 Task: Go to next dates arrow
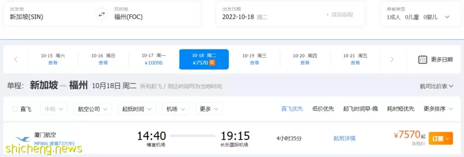(392, 59)
